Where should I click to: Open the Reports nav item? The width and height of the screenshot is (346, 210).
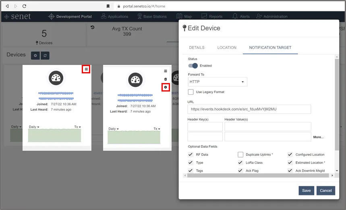pos(212,17)
